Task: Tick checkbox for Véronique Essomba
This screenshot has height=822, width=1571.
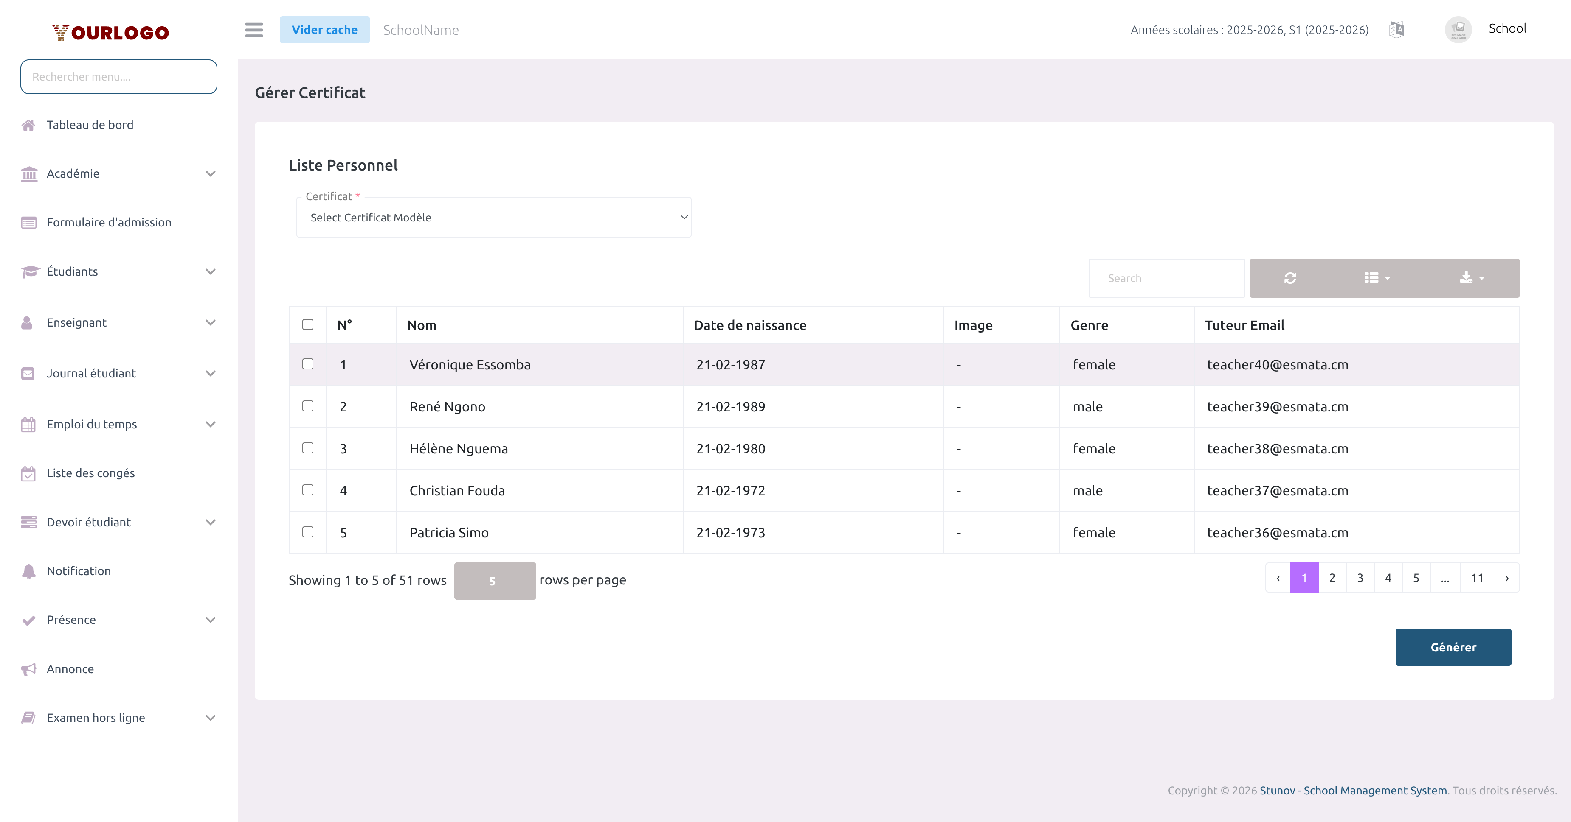Action: coord(307,364)
